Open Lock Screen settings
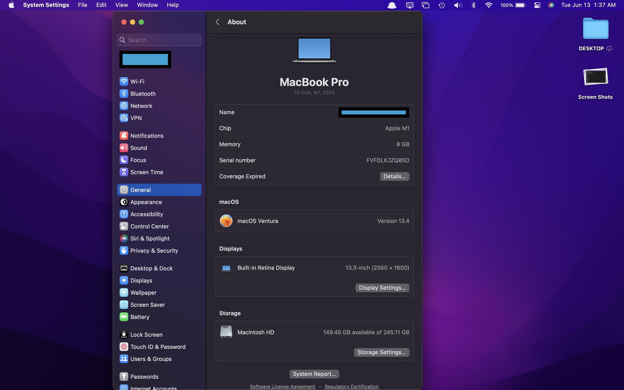 (x=159, y=335)
